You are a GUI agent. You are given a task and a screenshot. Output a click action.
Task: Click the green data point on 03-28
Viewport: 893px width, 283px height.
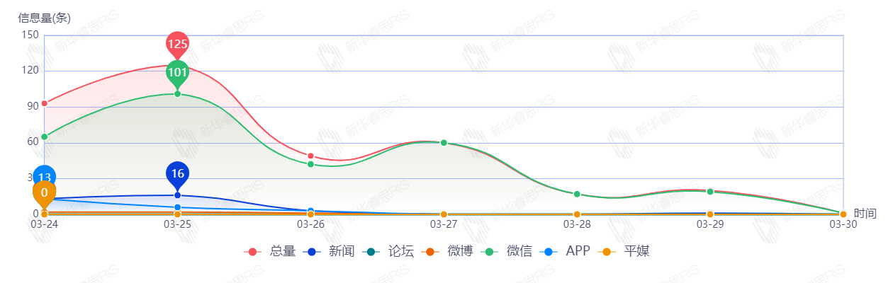click(577, 194)
